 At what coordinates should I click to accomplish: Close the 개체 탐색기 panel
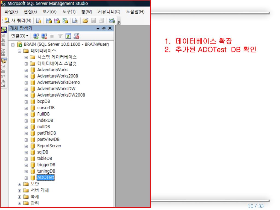[110, 28]
